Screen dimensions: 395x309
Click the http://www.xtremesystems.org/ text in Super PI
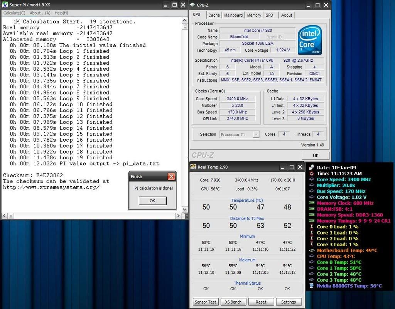point(51,187)
